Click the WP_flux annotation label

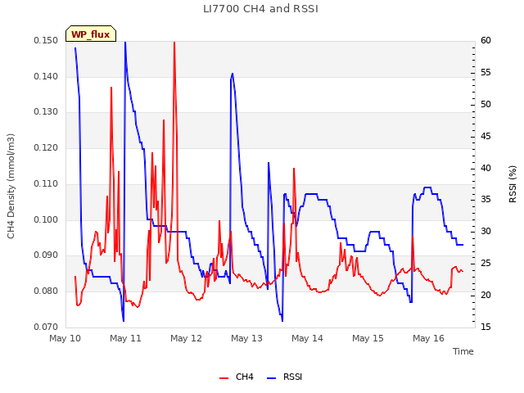[x=91, y=34]
